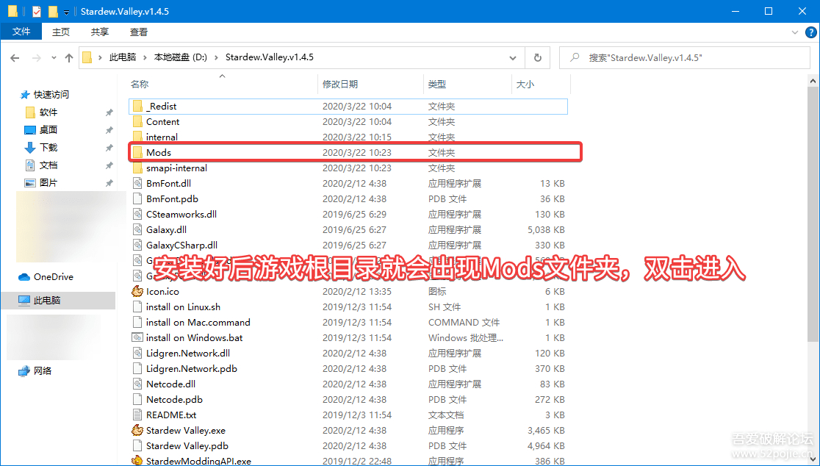Select the install on Linux.sh file icon
The height and width of the screenshot is (466, 820).
(x=137, y=307)
